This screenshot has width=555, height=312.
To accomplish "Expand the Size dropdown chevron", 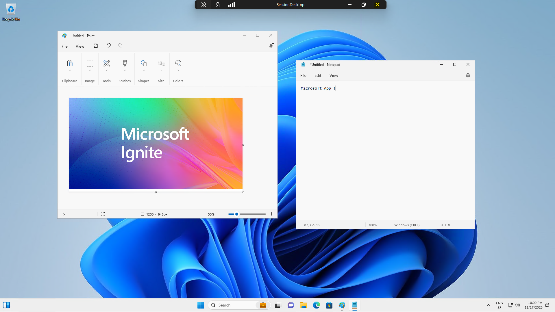I will click(161, 70).
